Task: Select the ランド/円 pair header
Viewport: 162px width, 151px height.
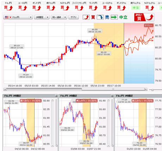Action: coord(93,3)
